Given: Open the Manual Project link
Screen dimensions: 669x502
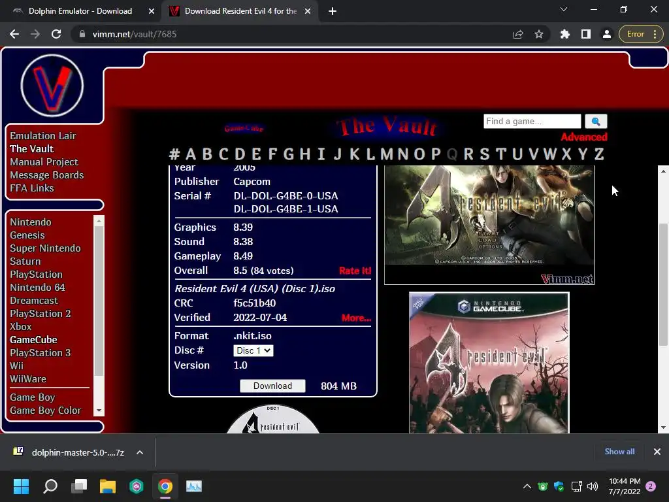Looking at the screenshot, I should (x=44, y=162).
